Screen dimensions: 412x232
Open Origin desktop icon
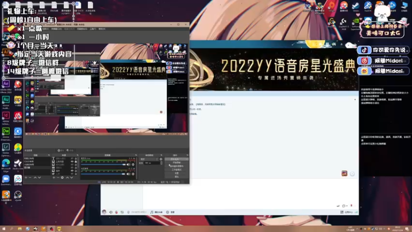tap(332, 5)
